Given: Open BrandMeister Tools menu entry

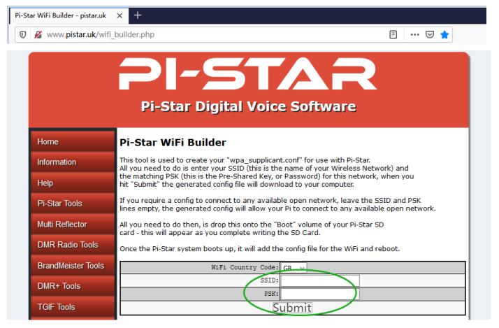Looking at the screenshot, I should 73,266.
